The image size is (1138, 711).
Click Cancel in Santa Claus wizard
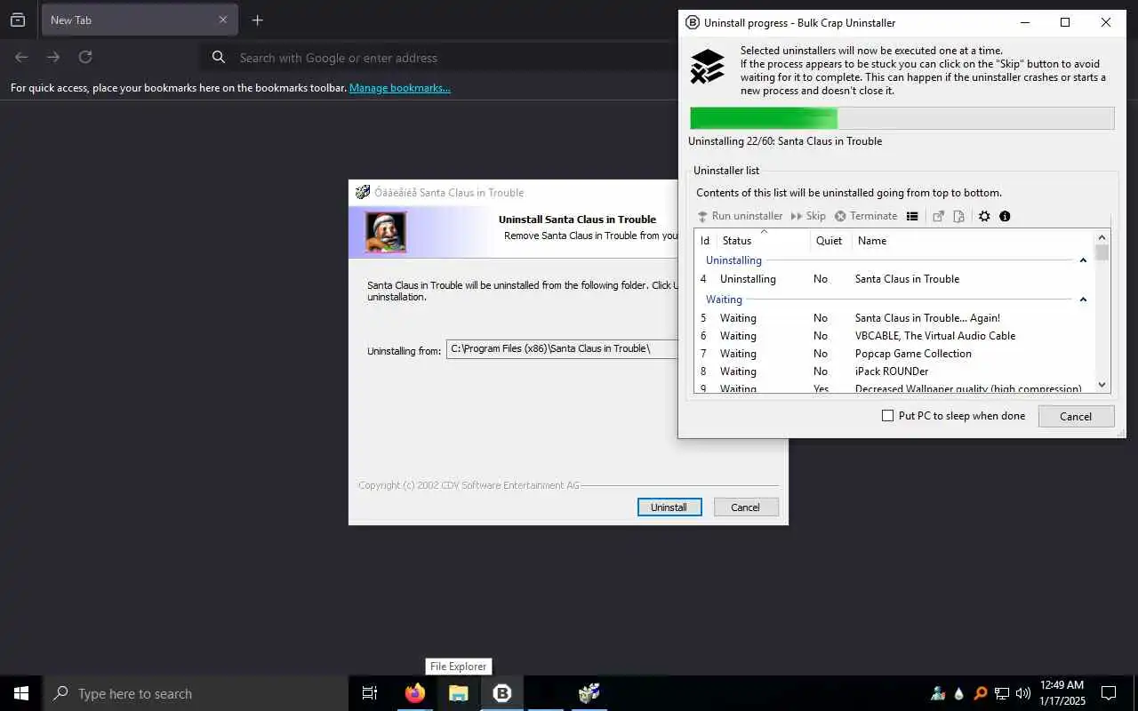click(x=745, y=507)
